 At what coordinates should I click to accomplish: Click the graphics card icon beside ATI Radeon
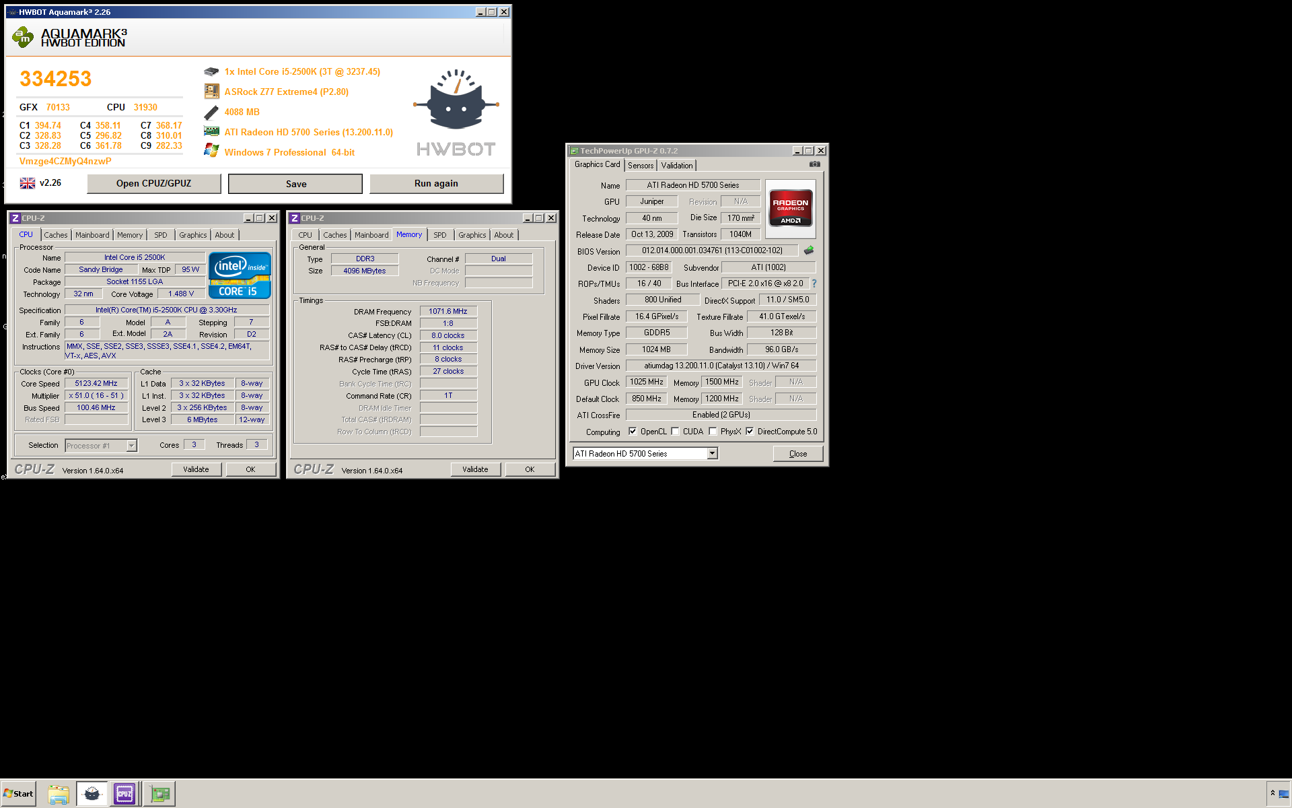coord(211,132)
